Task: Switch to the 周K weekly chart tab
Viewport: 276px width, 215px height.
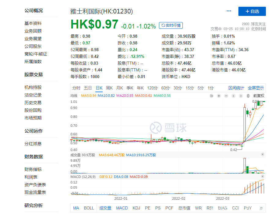Action: [109, 88]
